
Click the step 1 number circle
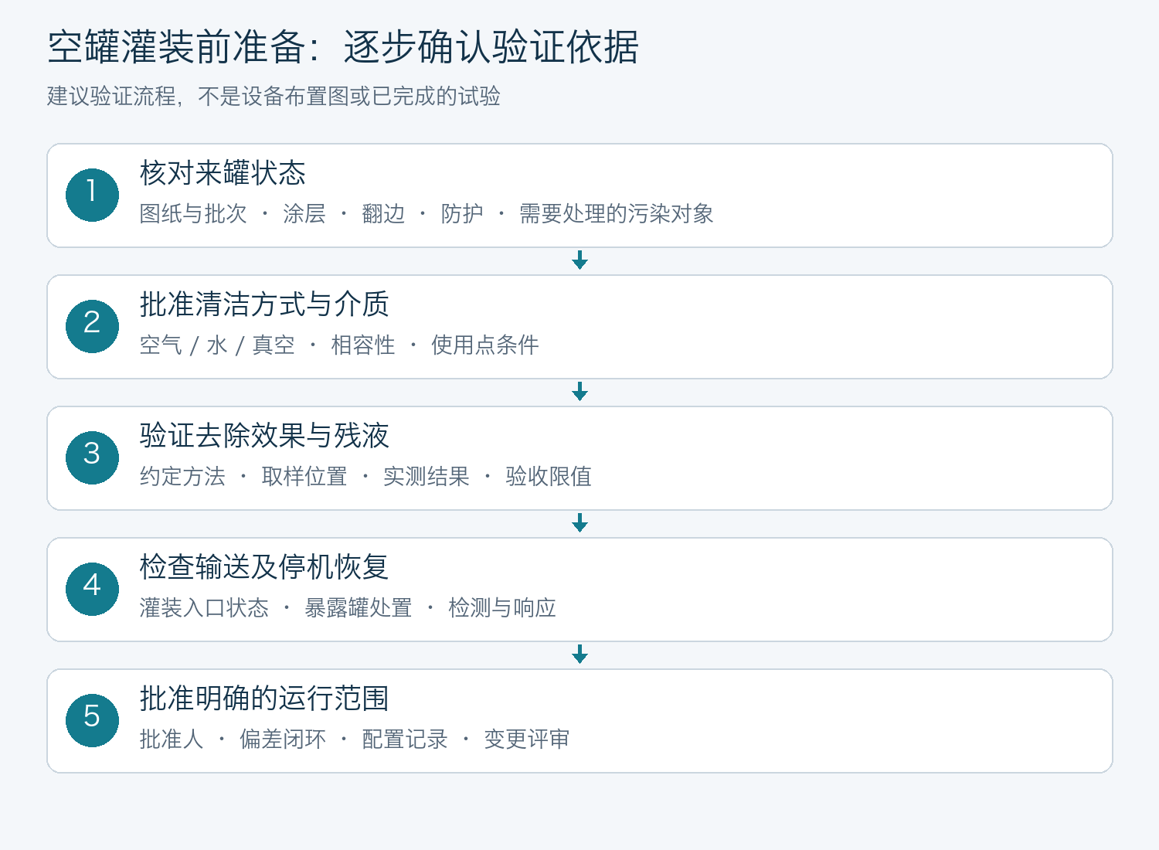[92, 195]
